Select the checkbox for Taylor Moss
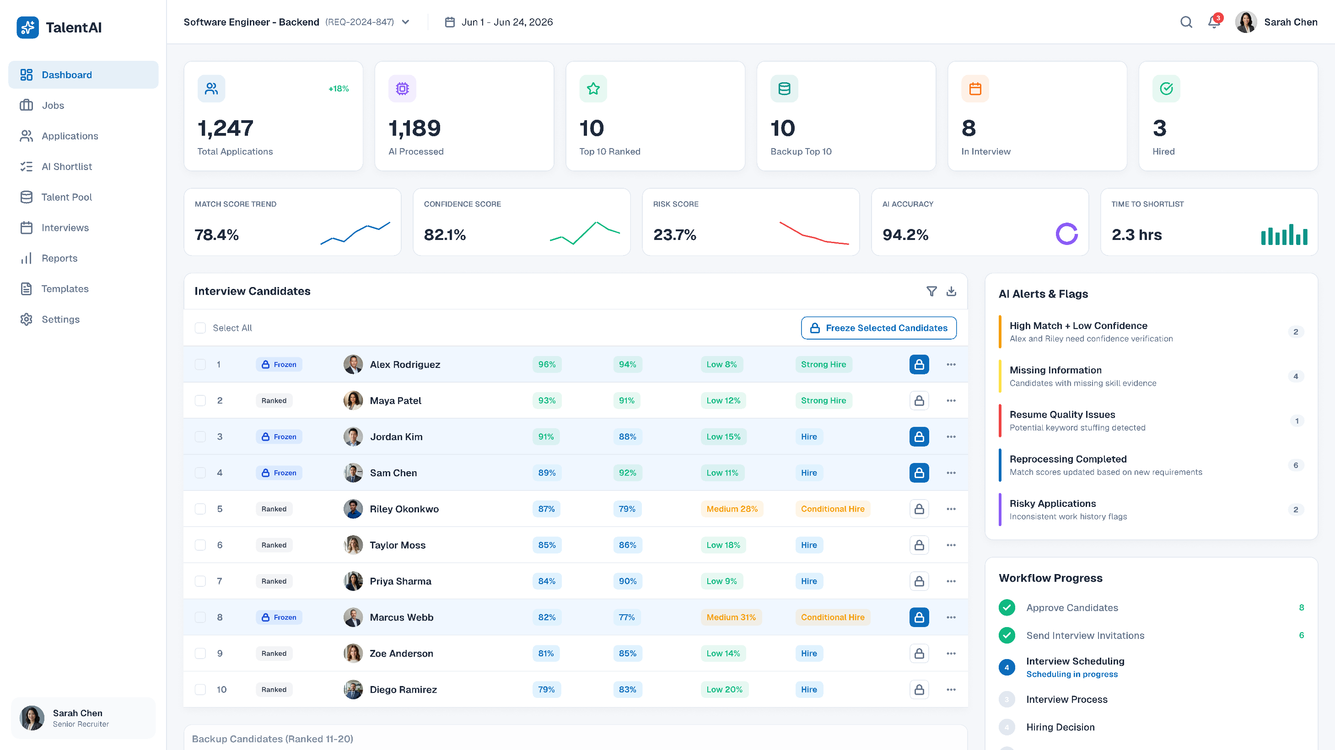The image size is (1335, 750). tap(200, 545)
